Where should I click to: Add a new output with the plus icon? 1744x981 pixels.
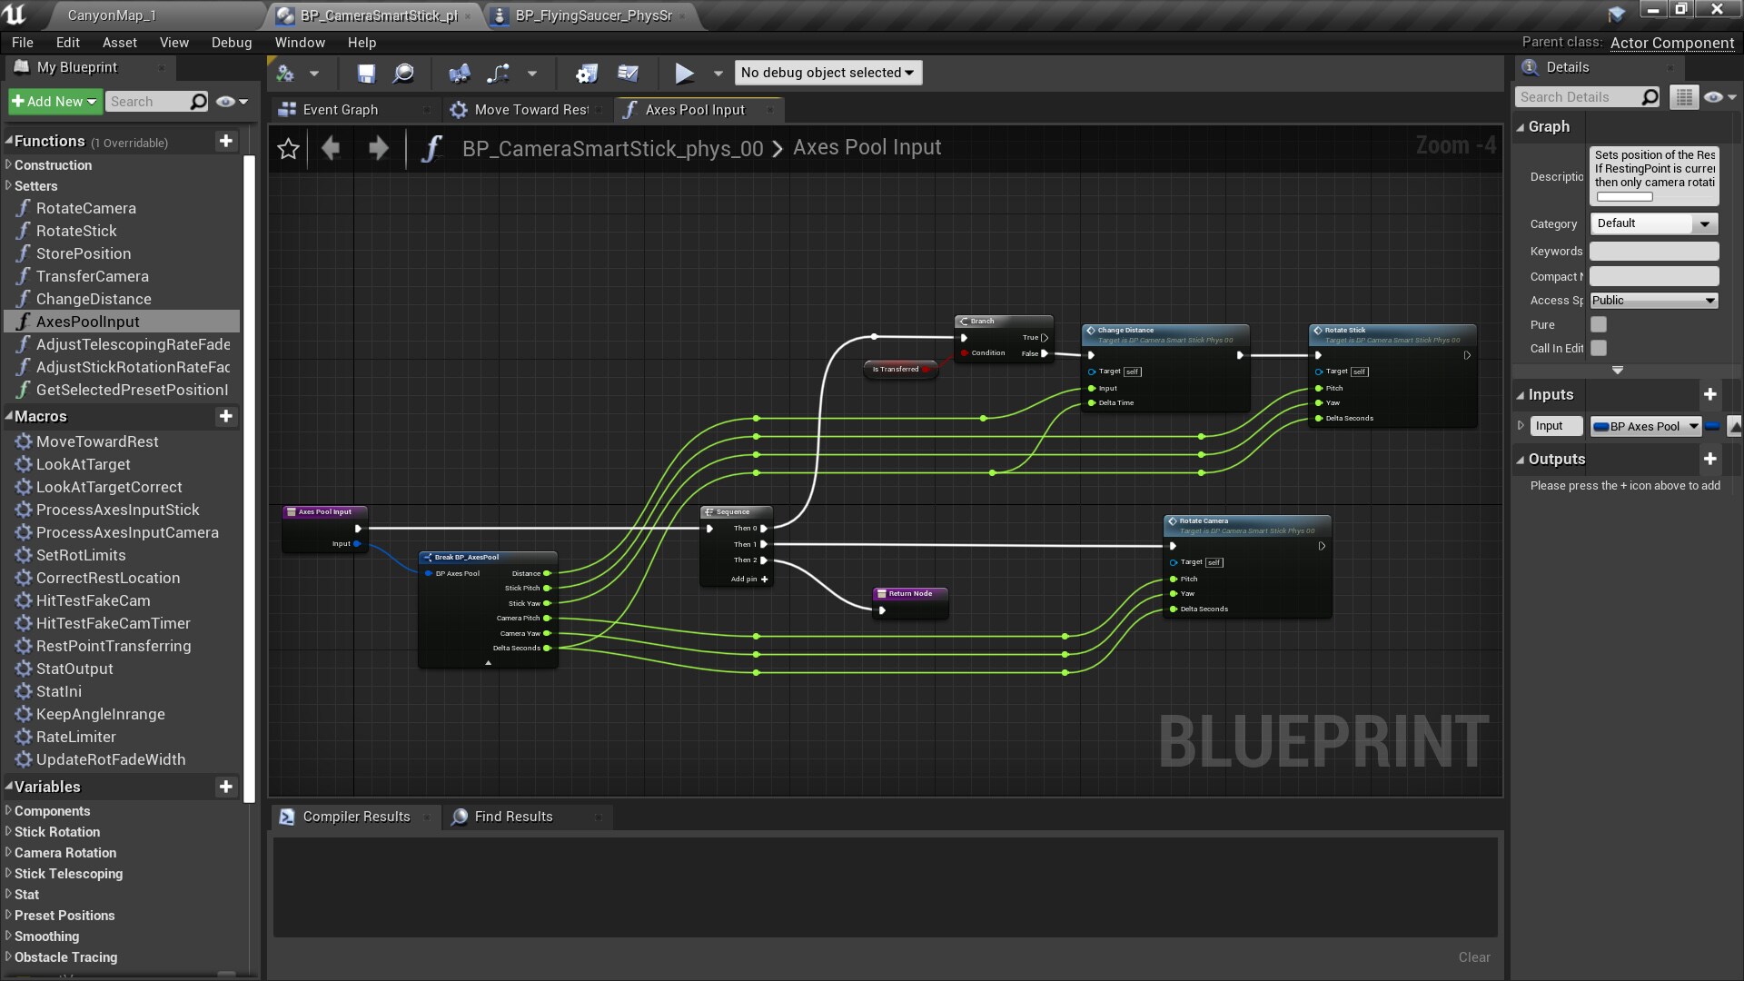coord(1711,459)
